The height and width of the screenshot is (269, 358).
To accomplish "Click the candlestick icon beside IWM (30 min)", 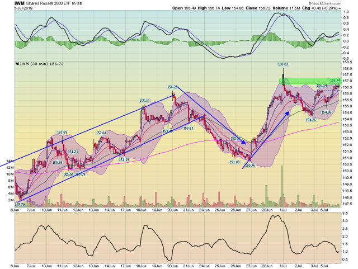I will pos(17,64).
